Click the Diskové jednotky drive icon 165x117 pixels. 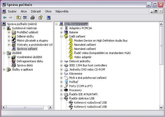pyautogui.click(x=66, y=61)
